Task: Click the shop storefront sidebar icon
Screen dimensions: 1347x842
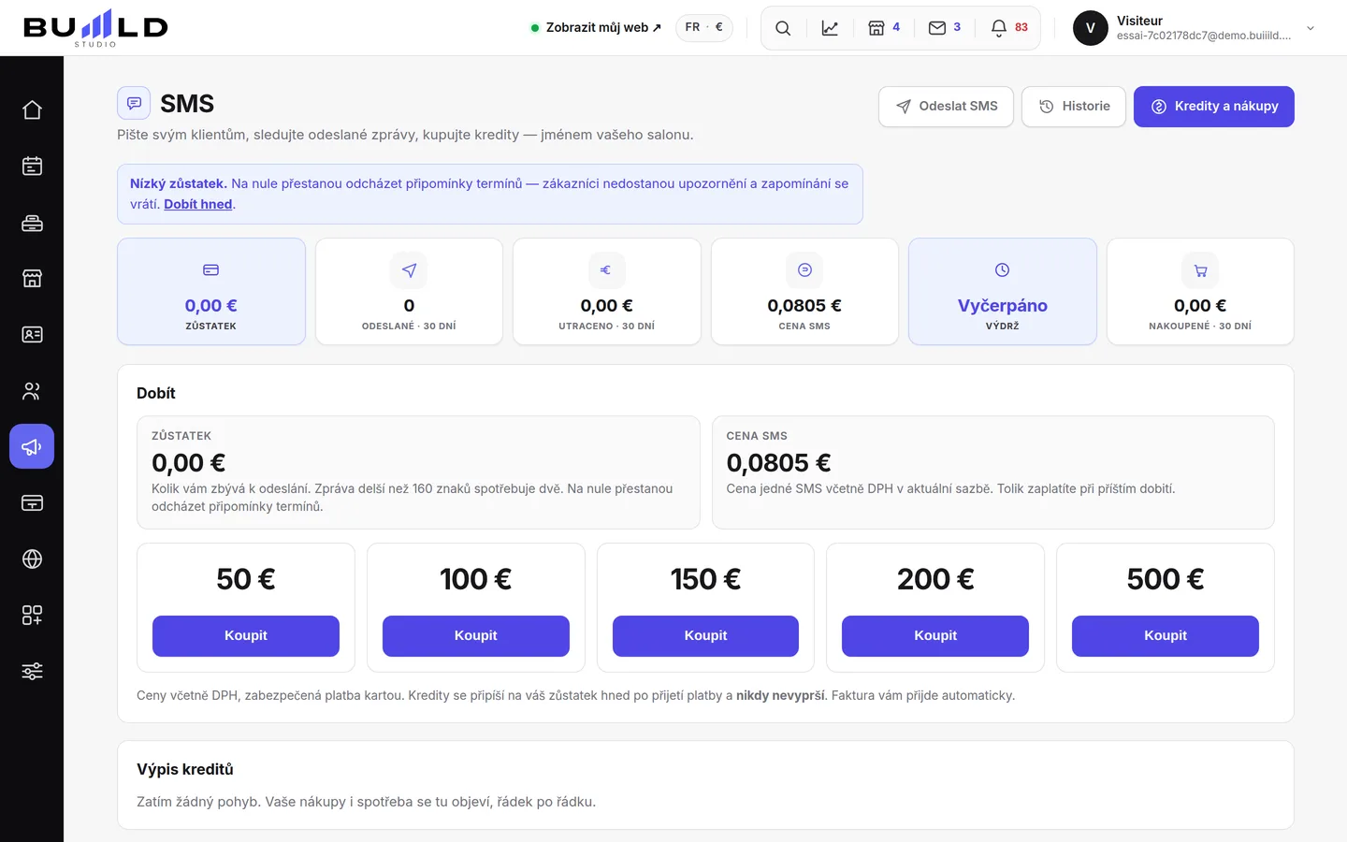Action: 32,278
